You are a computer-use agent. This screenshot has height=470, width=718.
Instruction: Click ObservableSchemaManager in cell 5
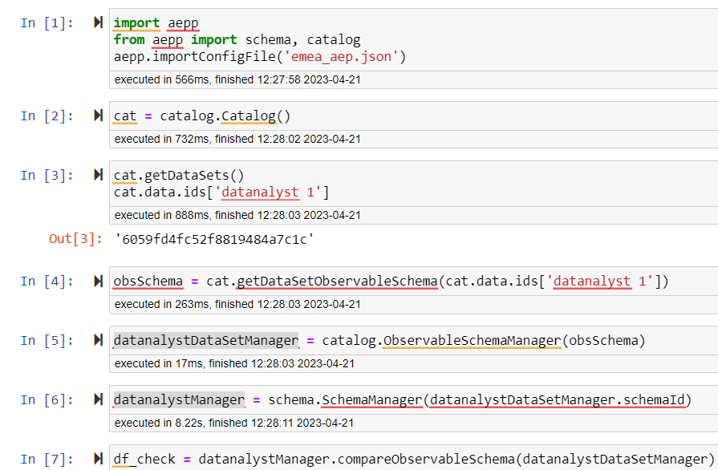point(472,341)
